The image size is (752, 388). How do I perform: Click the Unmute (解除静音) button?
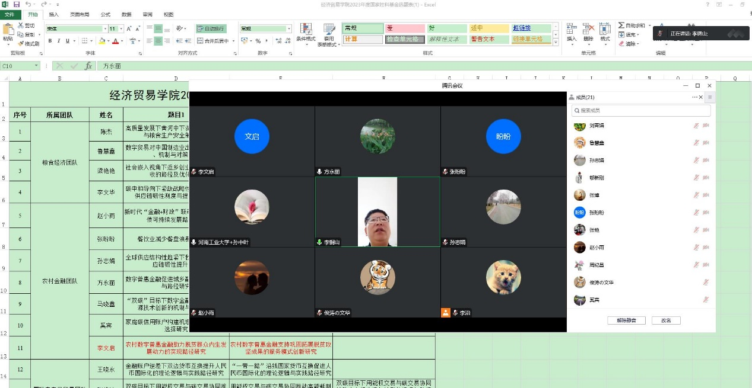pos(626,320)
